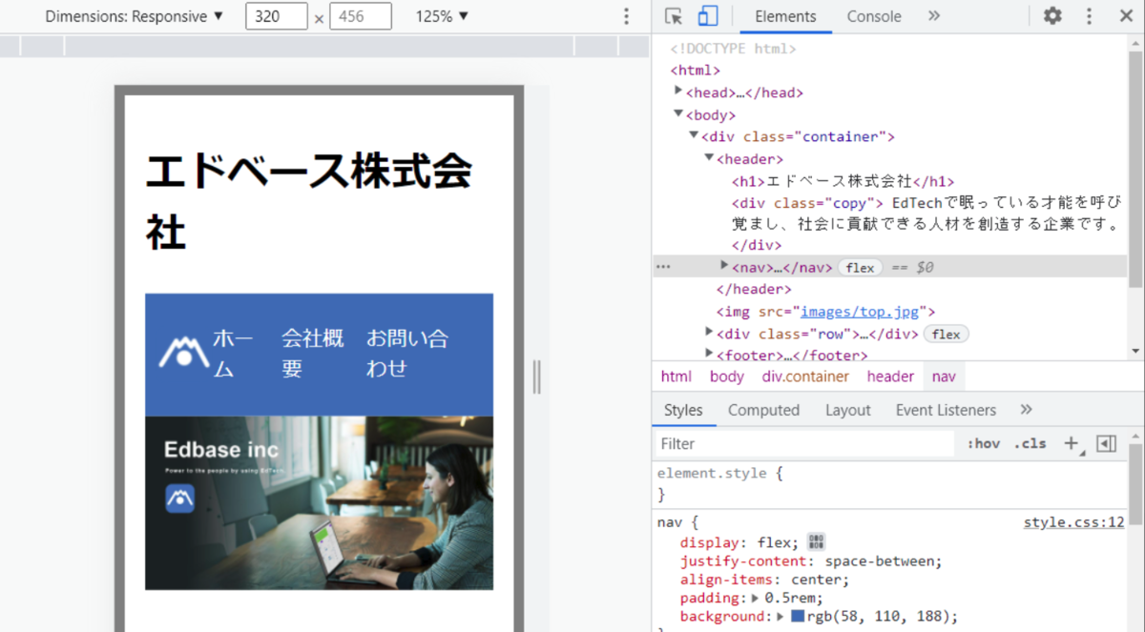1145x632 pixels.
Task: Click the flexbox editor icon beside display: flex
Action: coord(816,542)
